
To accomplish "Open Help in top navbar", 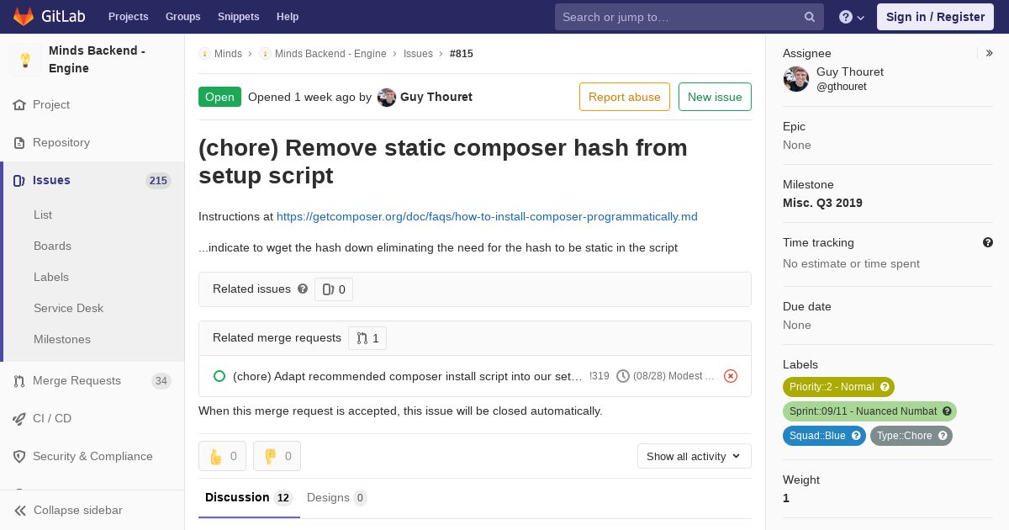I will [288, 17].
